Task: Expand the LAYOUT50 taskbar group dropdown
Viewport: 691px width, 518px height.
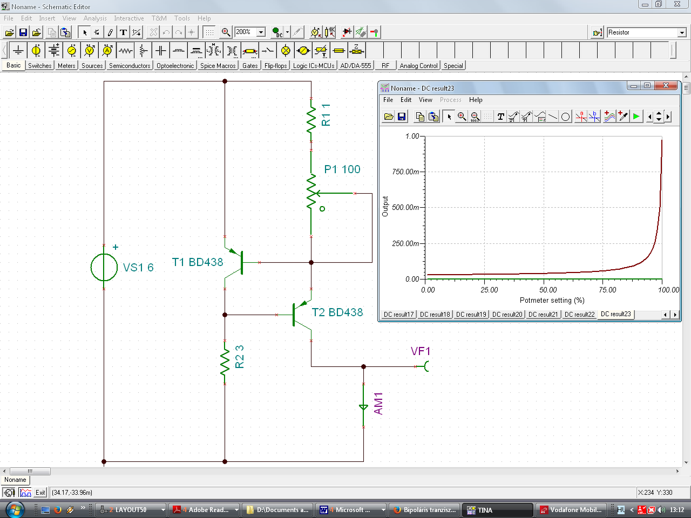Action: click(x=162, y=510)
